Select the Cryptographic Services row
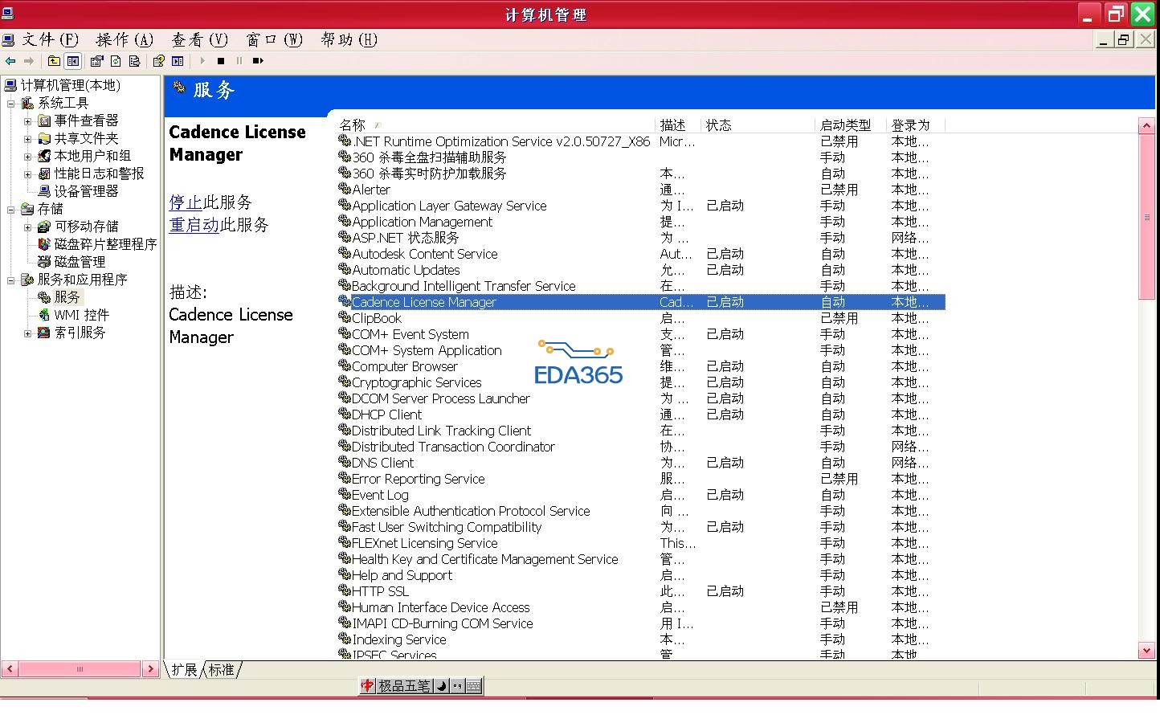Viewport: 1160px width, 723px height. (640, 382)
